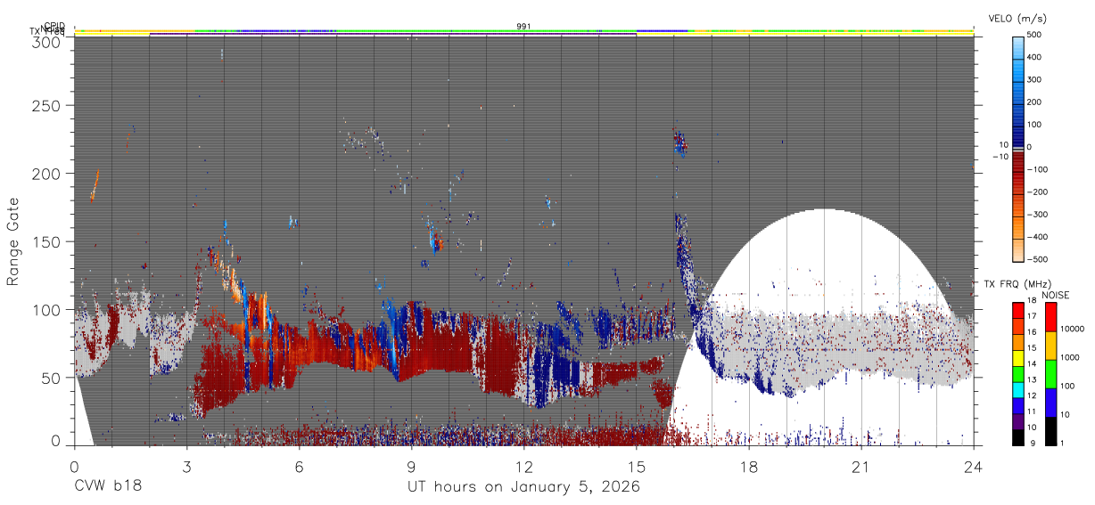Click the '300' velocity scale label
Screen dimensions: 1095x505
tap(1034, 79)
